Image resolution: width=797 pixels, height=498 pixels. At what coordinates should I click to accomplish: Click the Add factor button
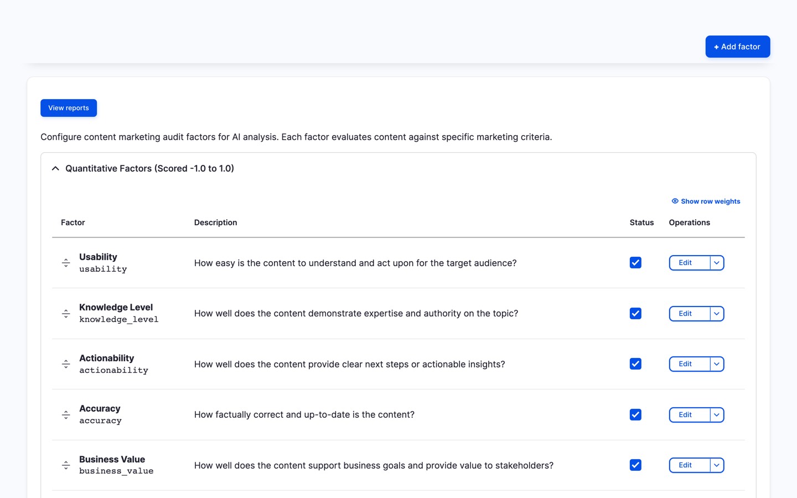[737, 46]
